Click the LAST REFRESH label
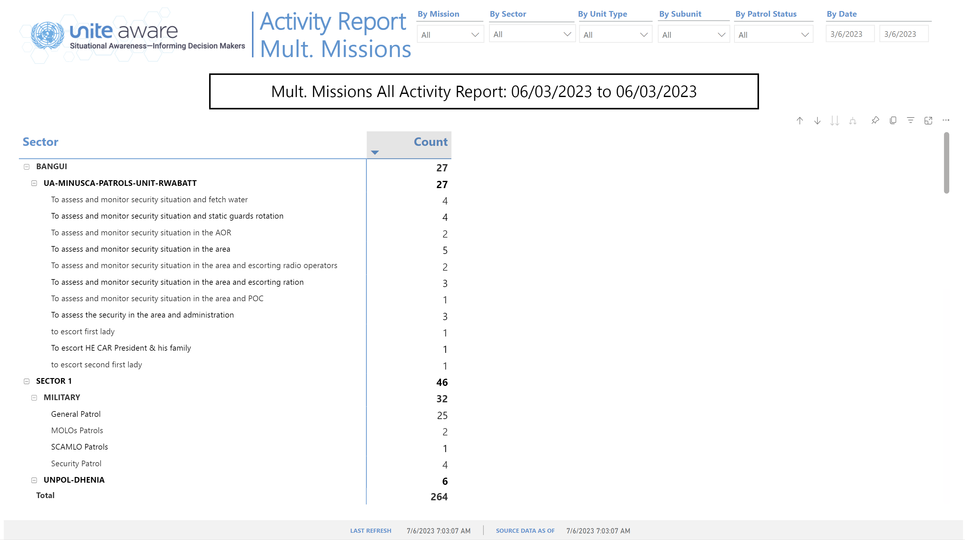Viewport: 965px width, 540px height. (x=370, y=531)
